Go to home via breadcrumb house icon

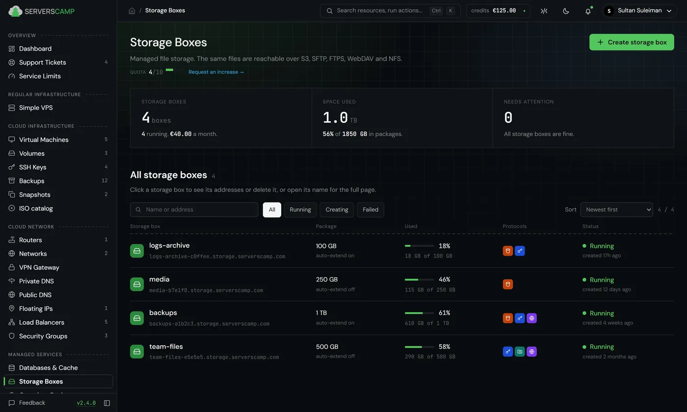pyautogui.click(x=132, y=11)
